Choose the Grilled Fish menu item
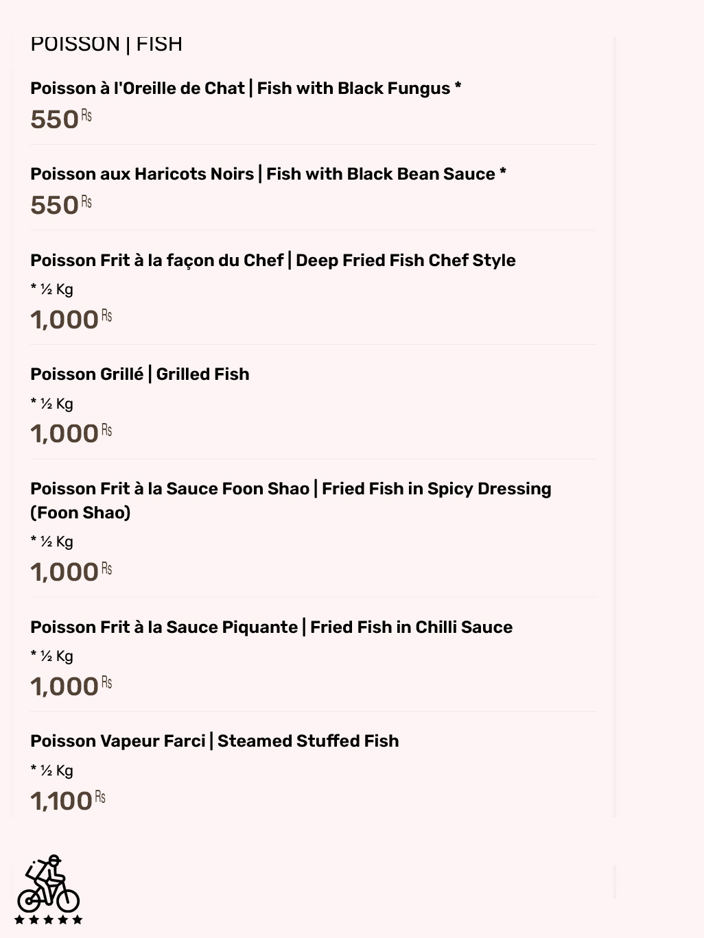 [140, 374]
